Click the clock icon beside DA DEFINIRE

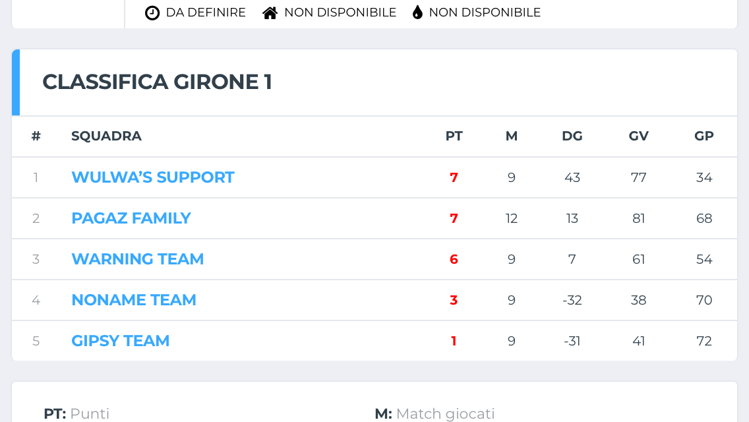pyautogui.click(x=152, y=13)
